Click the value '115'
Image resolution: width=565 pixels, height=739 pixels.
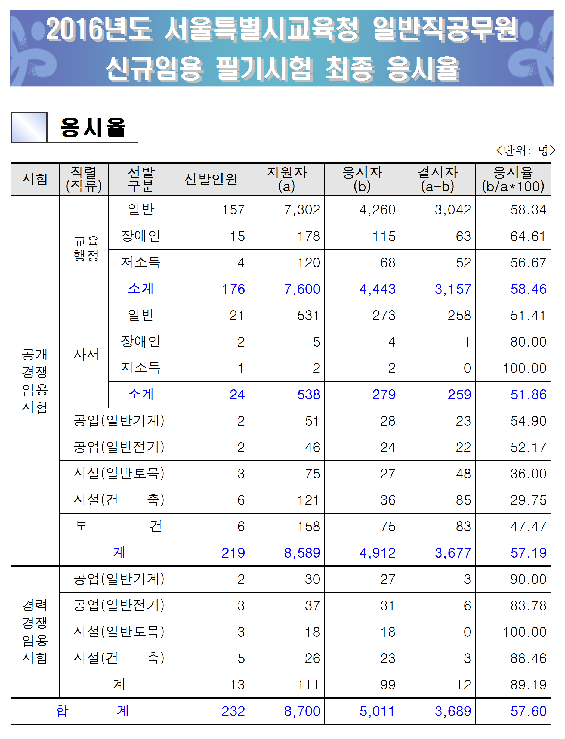click(x=384, y=236)
